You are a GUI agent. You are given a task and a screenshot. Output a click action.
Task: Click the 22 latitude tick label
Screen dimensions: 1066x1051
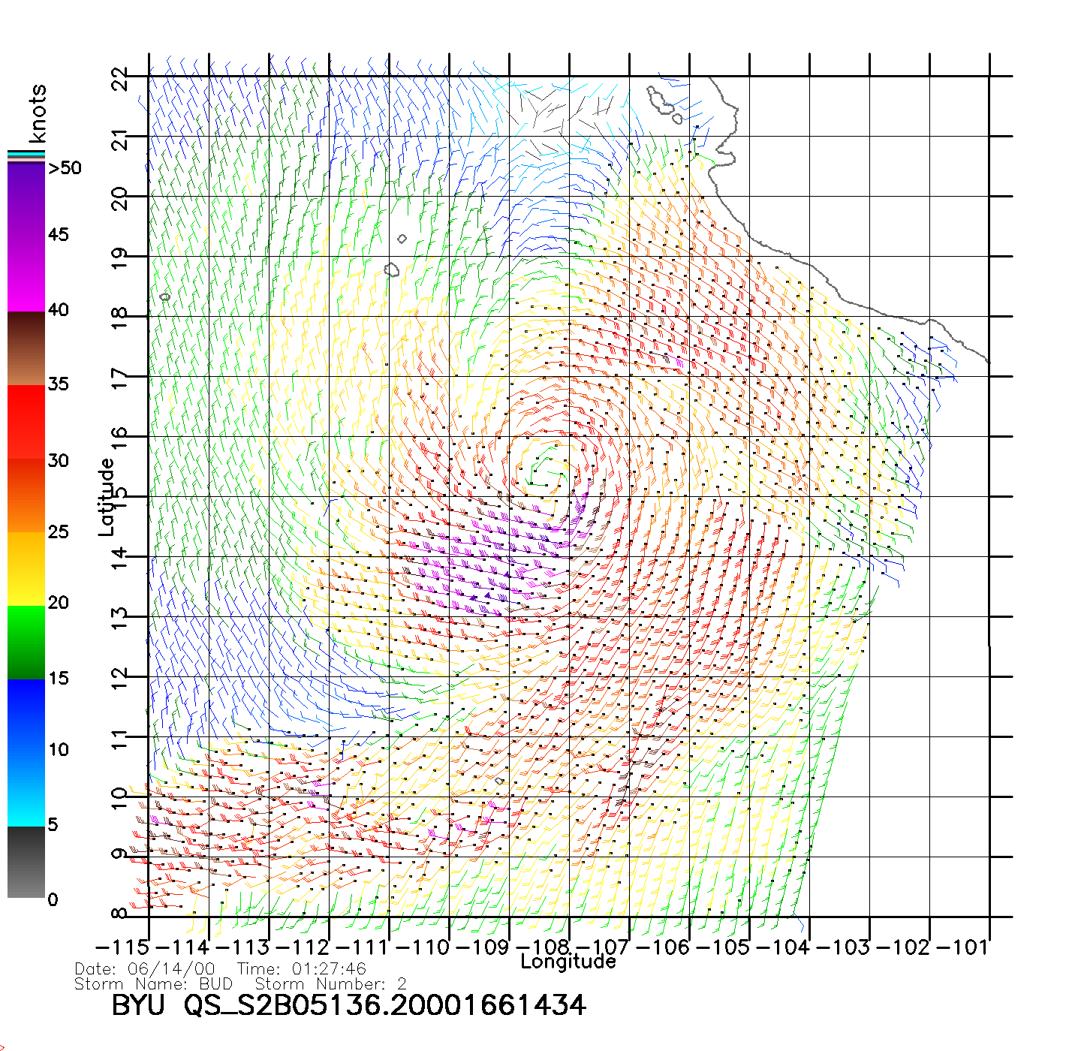coord(120,78)
